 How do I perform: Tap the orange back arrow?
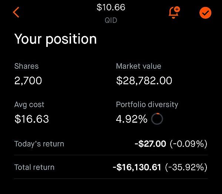tap(16, 12)
